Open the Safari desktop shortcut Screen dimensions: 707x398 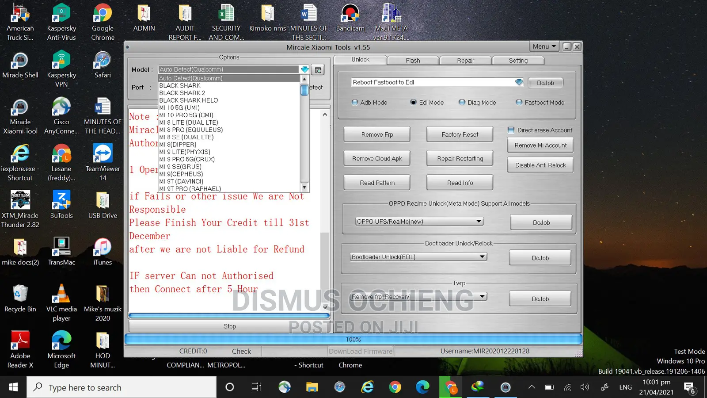coord(103,65)
